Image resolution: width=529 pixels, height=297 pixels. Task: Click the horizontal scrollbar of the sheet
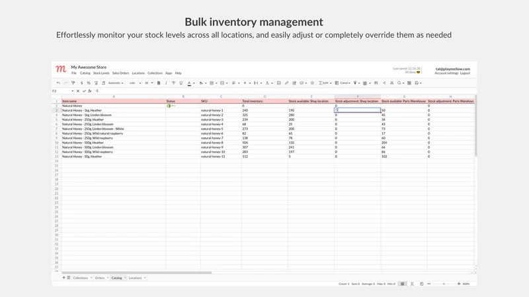(x=137, y=273)
